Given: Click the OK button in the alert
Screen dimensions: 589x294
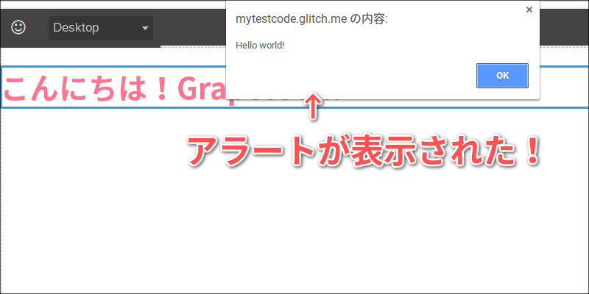Looking at the screenshot, I should pos(502,76).
